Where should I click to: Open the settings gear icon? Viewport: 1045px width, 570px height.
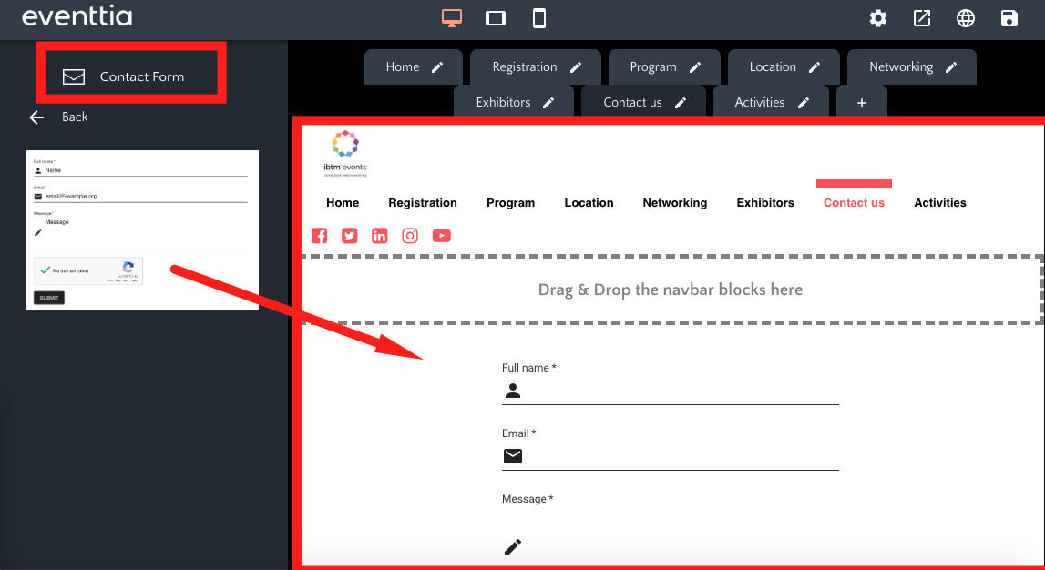(877, 18)
